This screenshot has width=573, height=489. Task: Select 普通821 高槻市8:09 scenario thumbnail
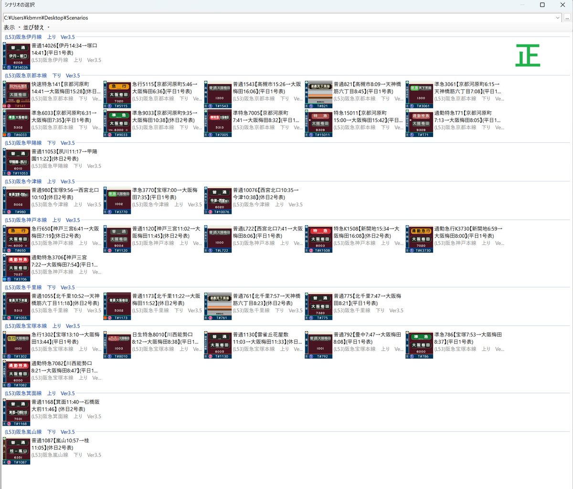318,95
